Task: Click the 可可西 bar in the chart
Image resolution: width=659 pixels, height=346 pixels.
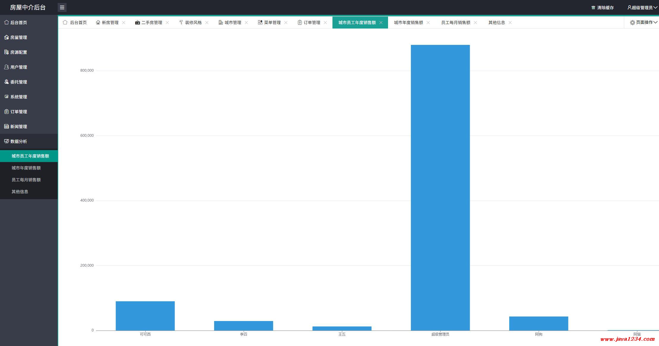Action: click(145, 316)
